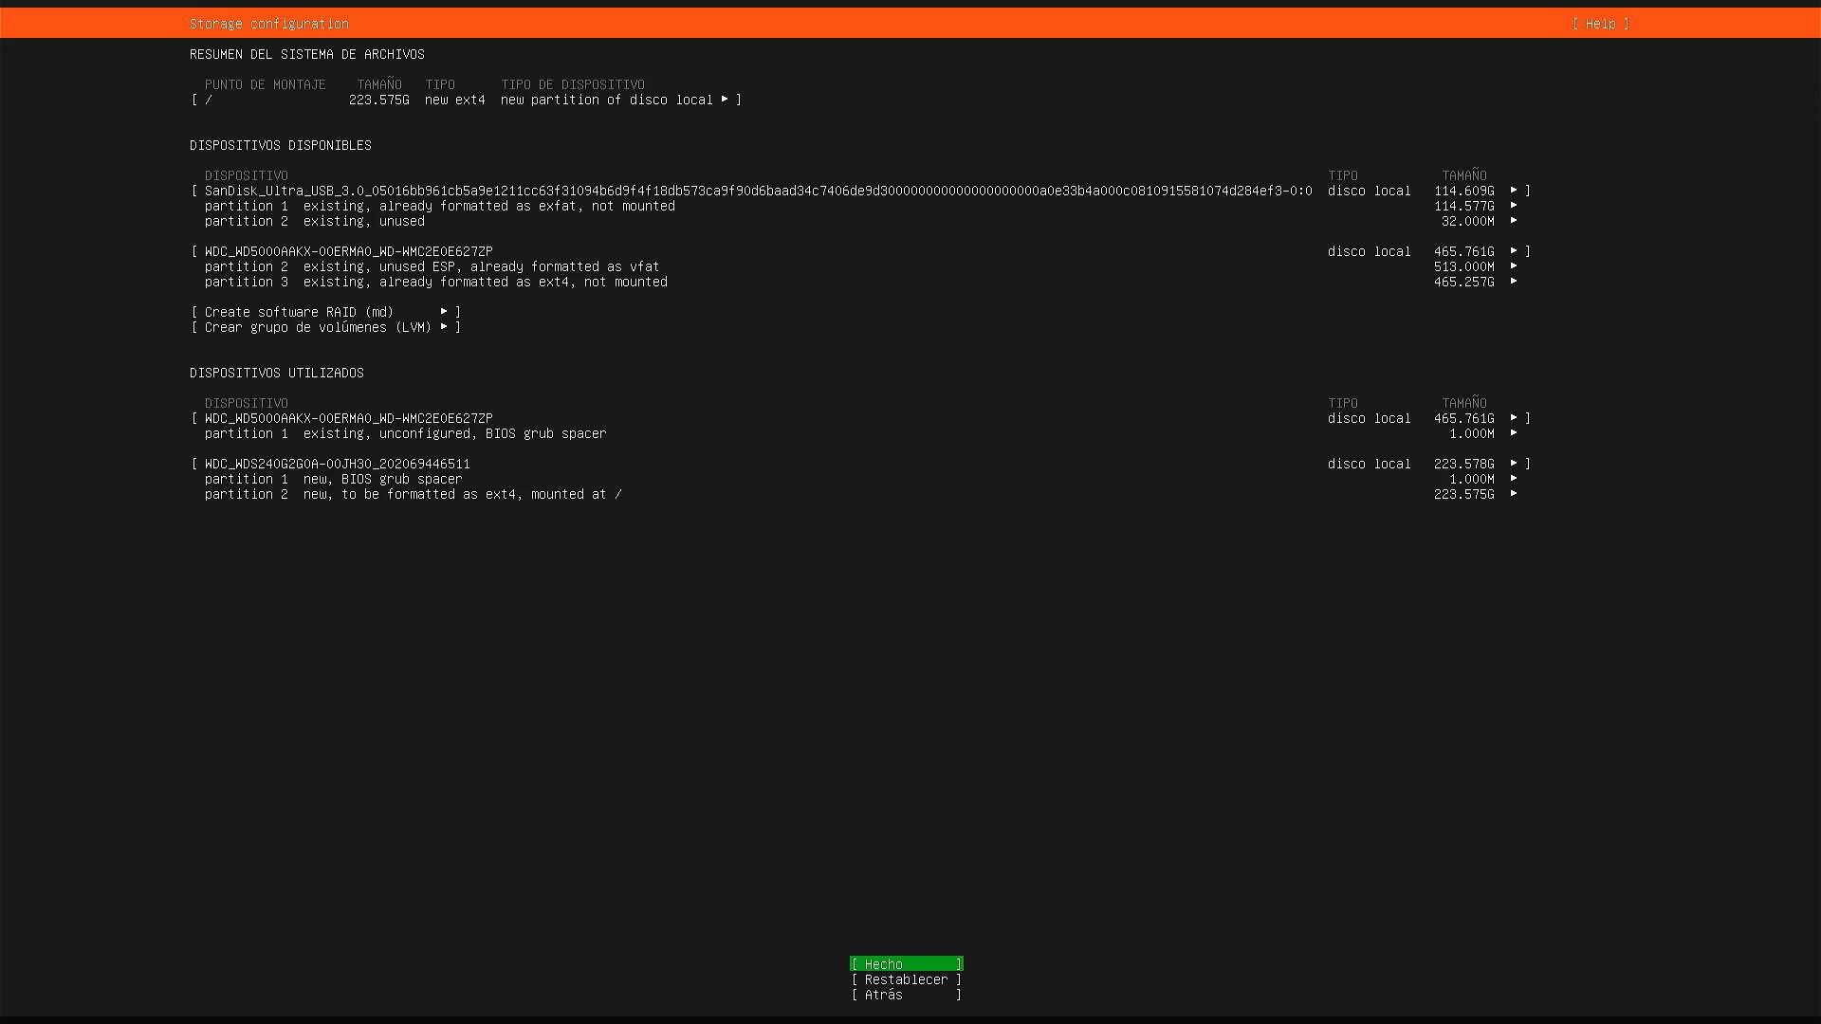Open Create software RAID (md) option
Image resolution: width=1821 pixels, height=1024 pixels.
pyautogui.click(x=325, y=312)
